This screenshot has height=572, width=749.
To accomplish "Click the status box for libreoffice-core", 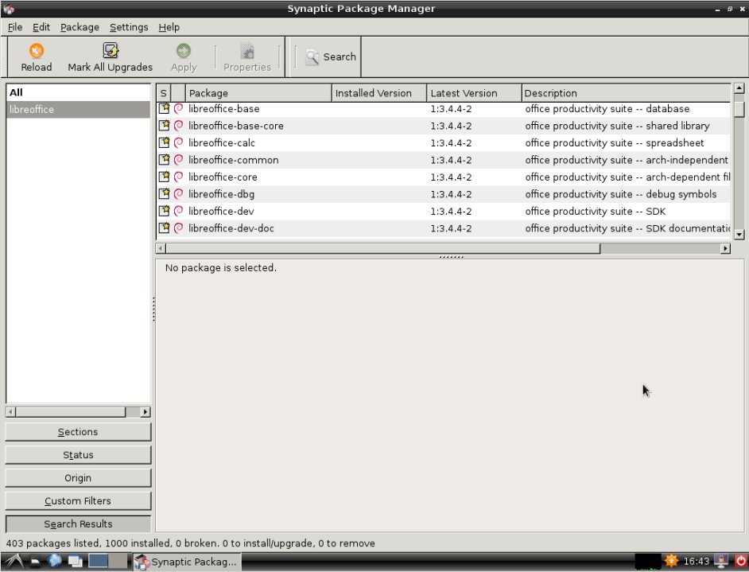I will pos(164,177).
